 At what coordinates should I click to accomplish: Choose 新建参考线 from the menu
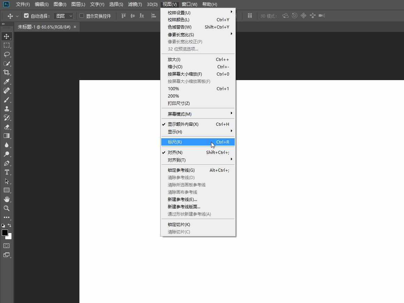(x=182, y=200)
